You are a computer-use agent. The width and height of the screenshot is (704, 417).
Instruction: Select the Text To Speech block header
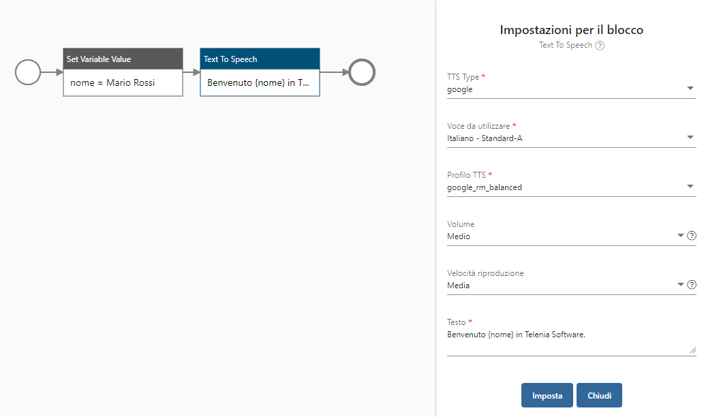click(260, 59)
